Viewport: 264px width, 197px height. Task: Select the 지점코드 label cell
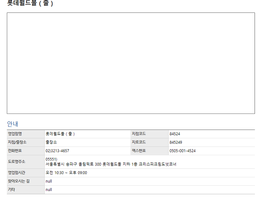tap(149, 134)
